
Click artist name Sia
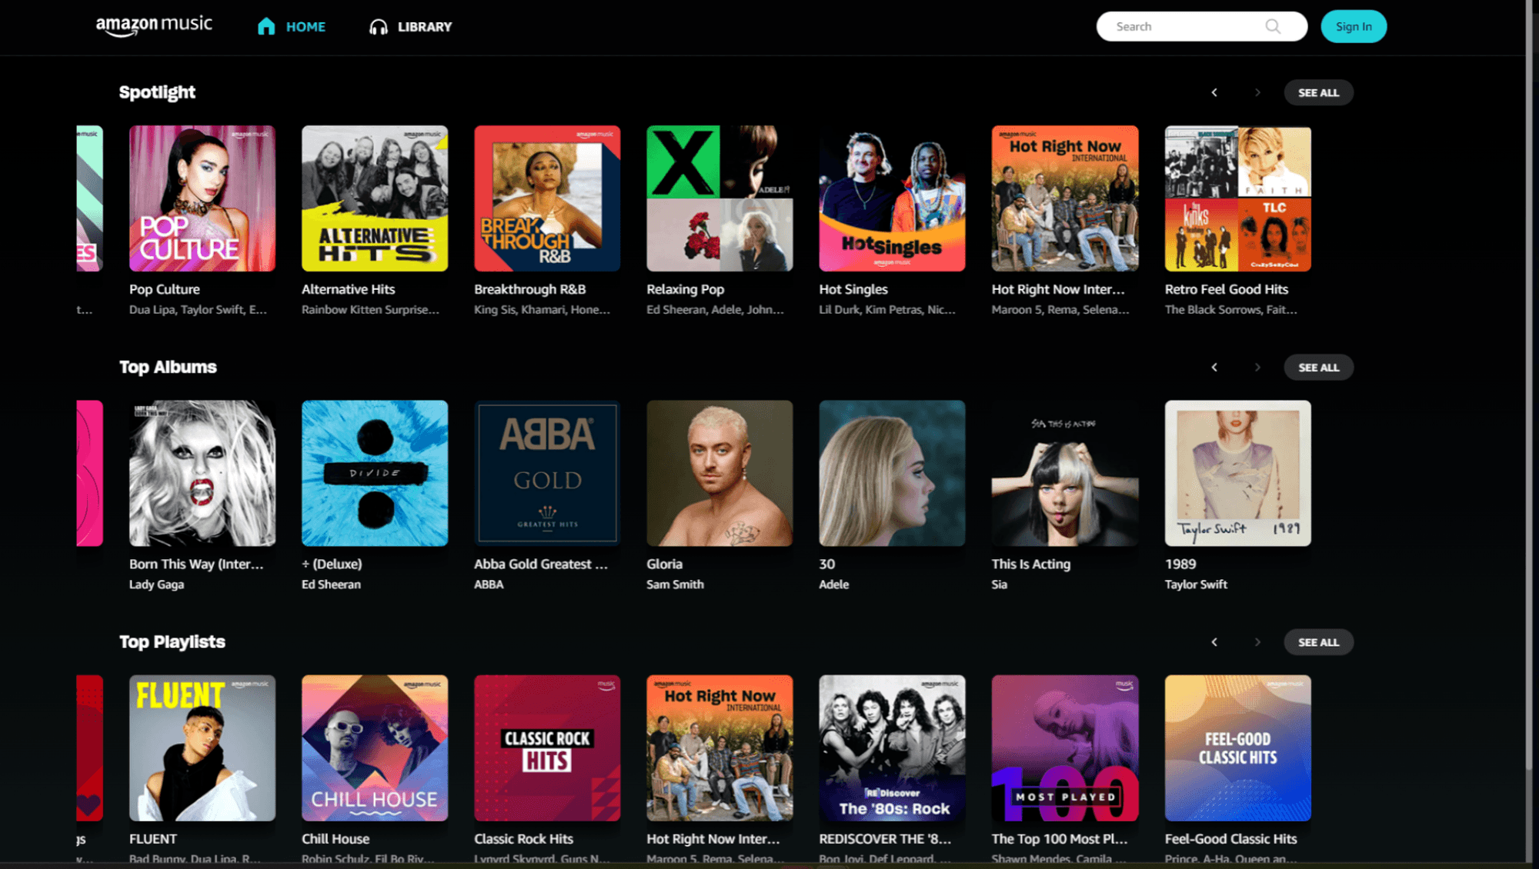[1000, 584]
